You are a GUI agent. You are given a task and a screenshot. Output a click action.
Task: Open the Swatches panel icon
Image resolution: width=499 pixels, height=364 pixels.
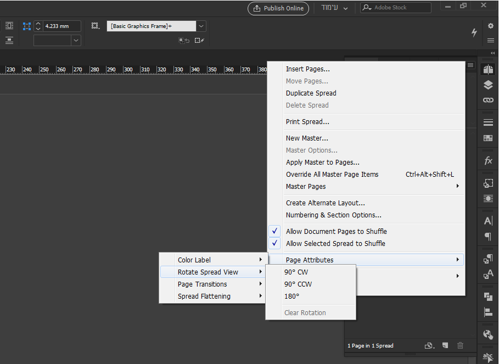click(x=488, y=138)
